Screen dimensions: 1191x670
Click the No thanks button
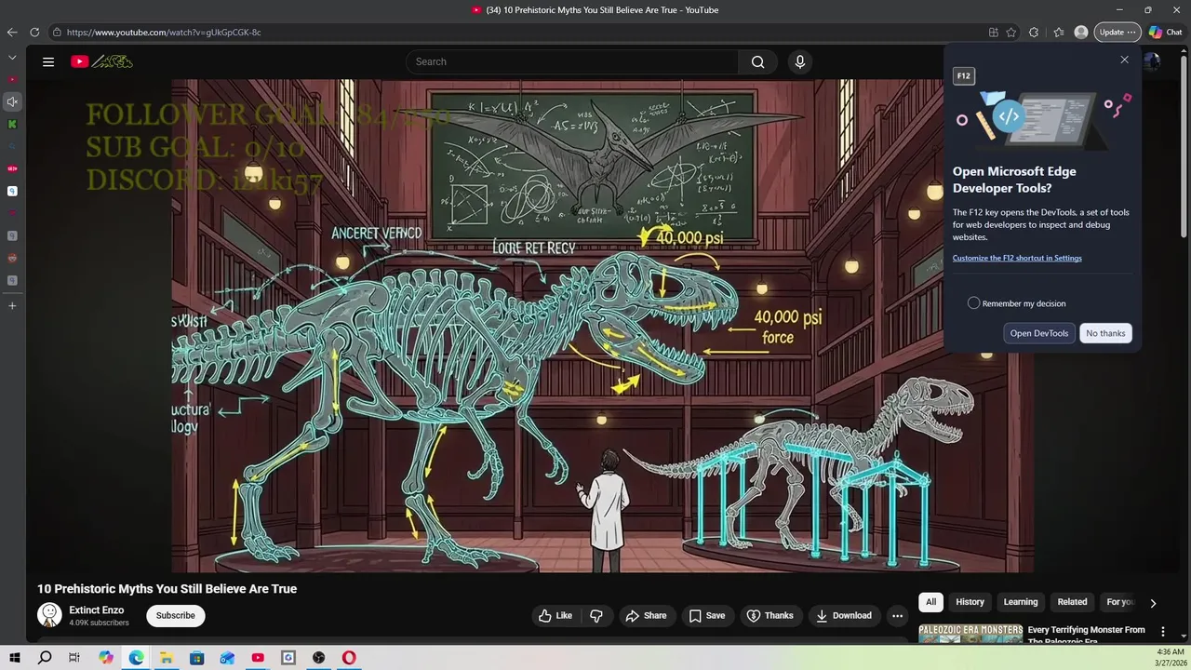1105,333
